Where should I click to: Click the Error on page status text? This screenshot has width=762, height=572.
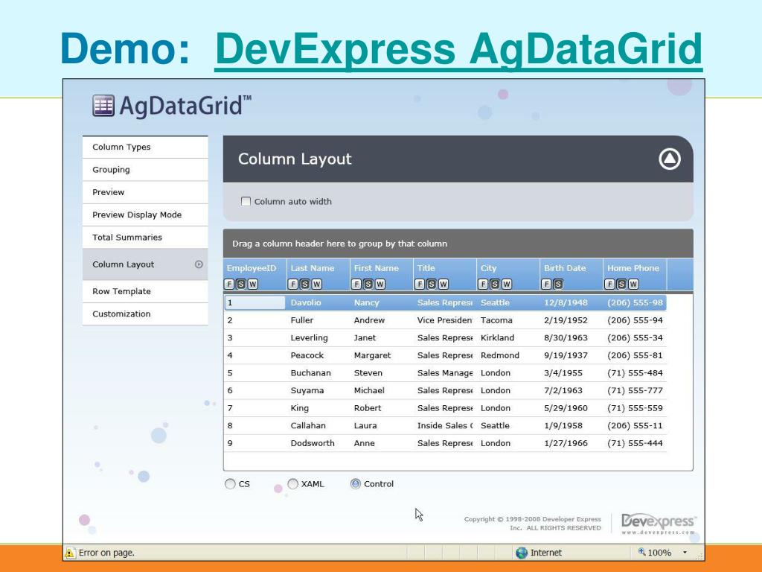tap(106, 553)
